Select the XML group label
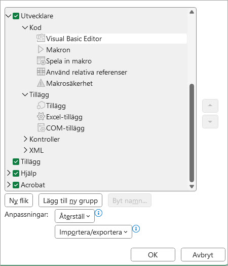The width and height of the screenshot is (228, 266). point(36,150)
